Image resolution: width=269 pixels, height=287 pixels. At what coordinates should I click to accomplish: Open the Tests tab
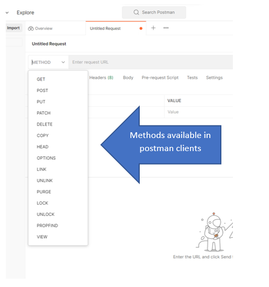click(x=192, y=77)
